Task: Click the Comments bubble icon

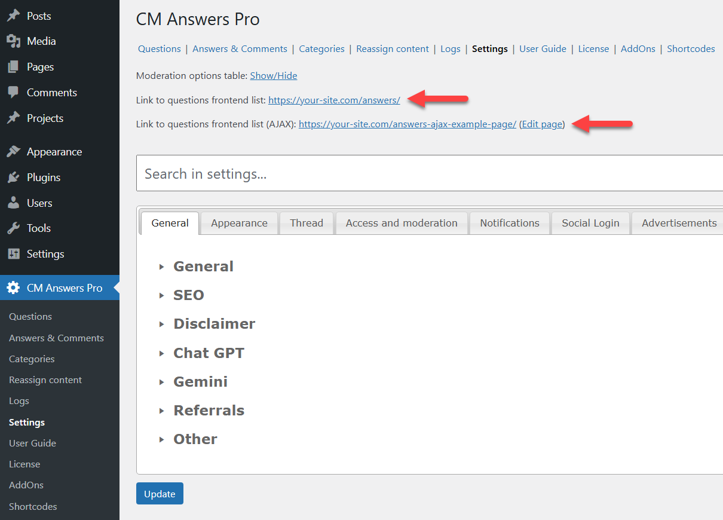Action: (x=13, y=93)
